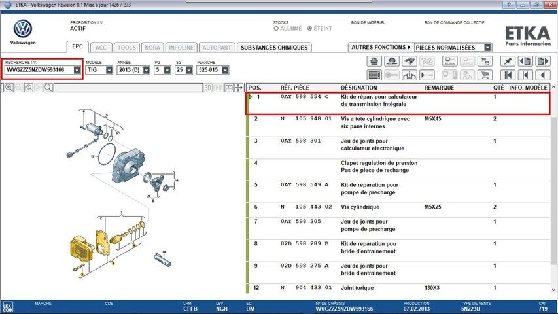Click the split layout panel icon

[229, 88]
